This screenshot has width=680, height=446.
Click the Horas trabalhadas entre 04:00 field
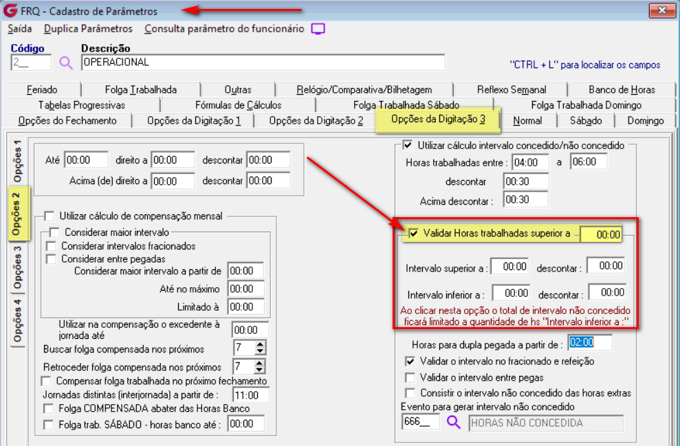(x=530, y=162)
